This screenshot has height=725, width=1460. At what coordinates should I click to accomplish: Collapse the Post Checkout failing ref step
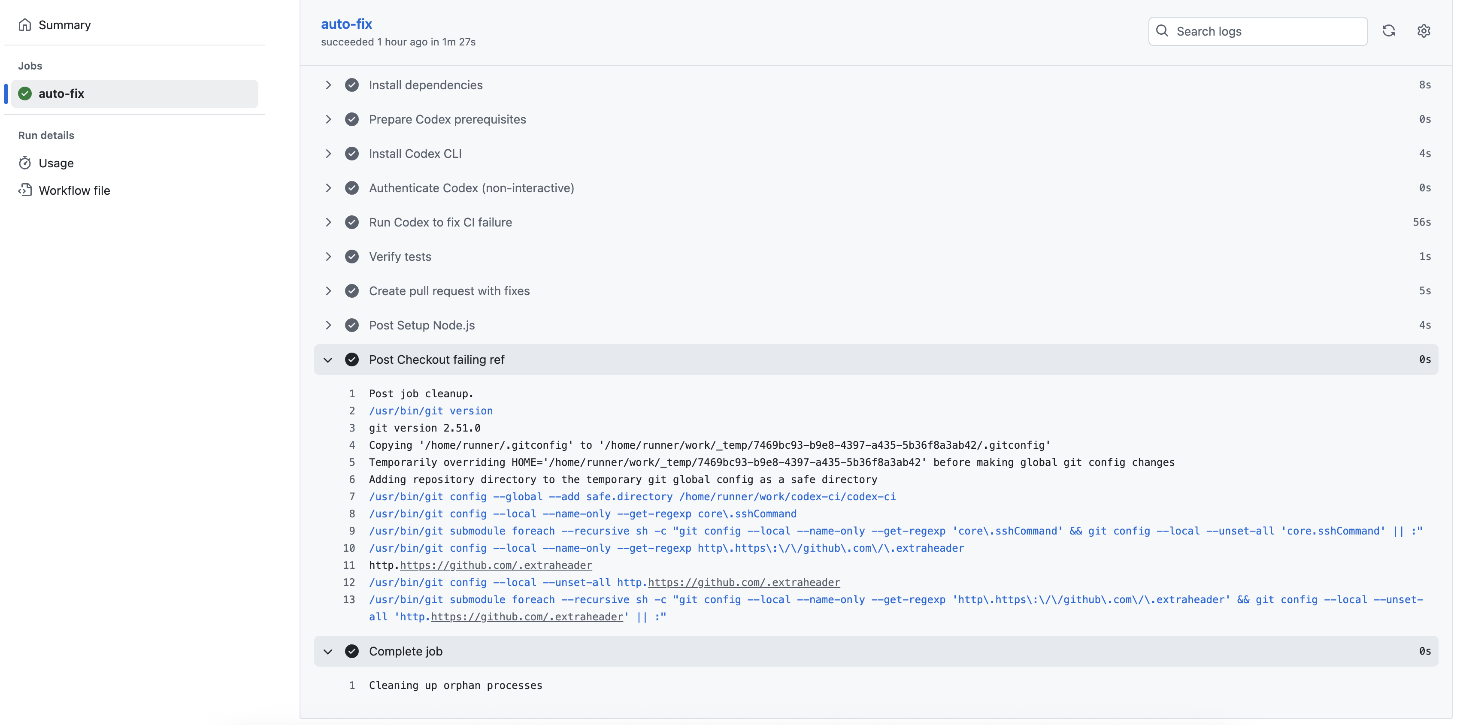click(328, 359)
